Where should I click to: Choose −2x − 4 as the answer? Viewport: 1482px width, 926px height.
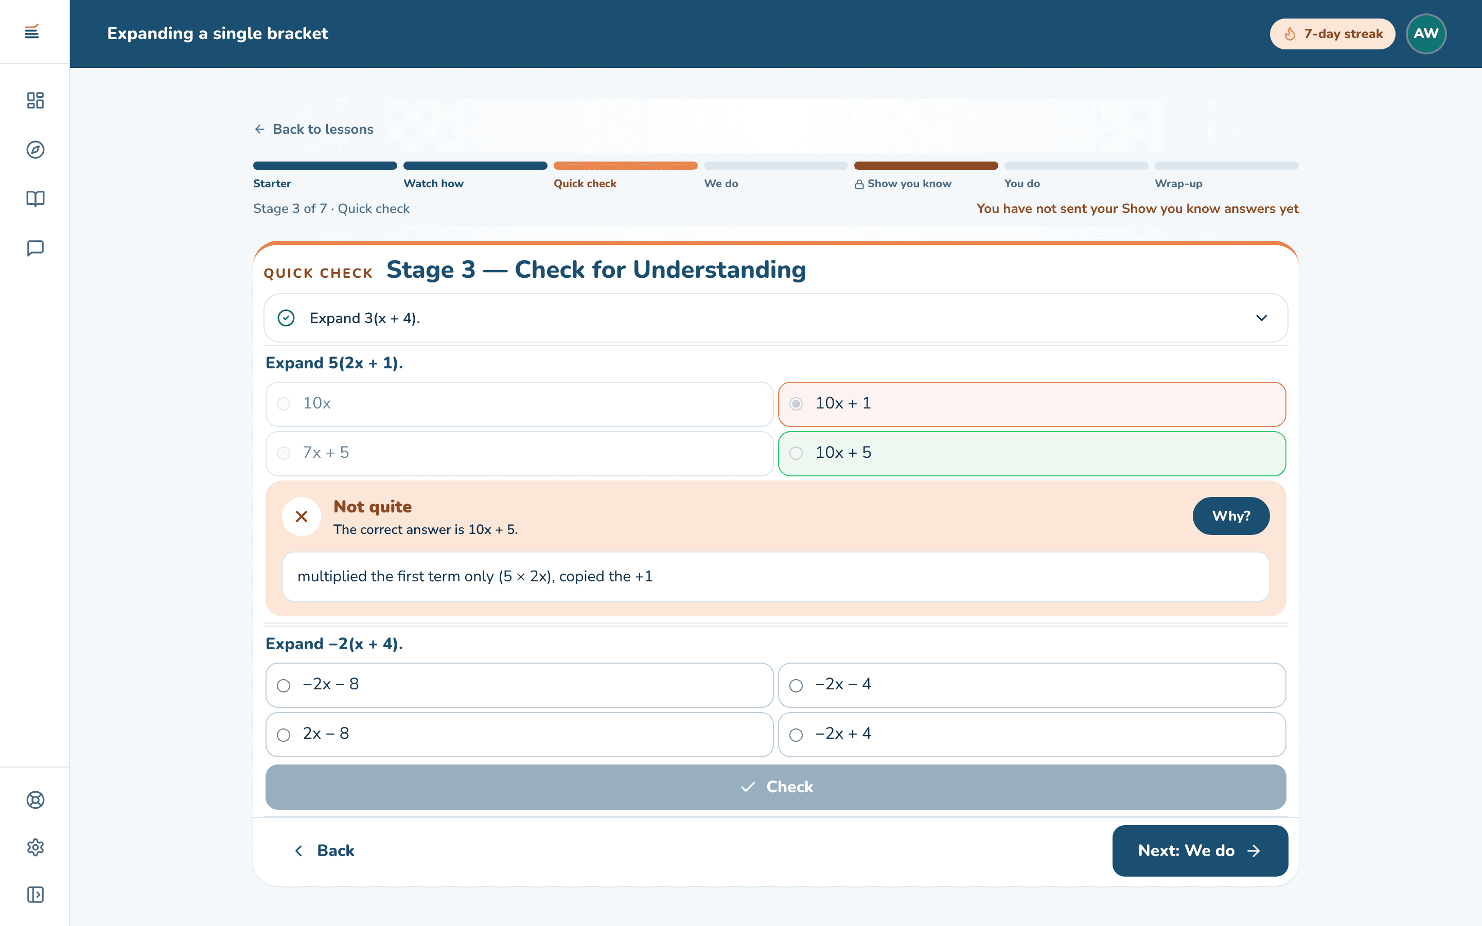1032,685
